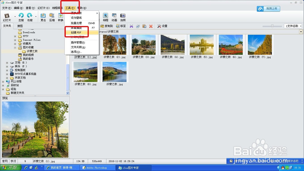The width and height of the screenshot is (304, 171).
Task: Open the 拍照 camera tool
Action: tap(123, 17)
